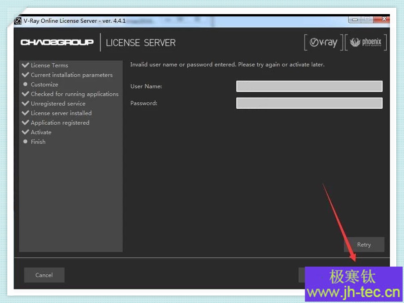The image size is (404, 303).
Task: Click the Password label
Action: (x=144, y=103)
